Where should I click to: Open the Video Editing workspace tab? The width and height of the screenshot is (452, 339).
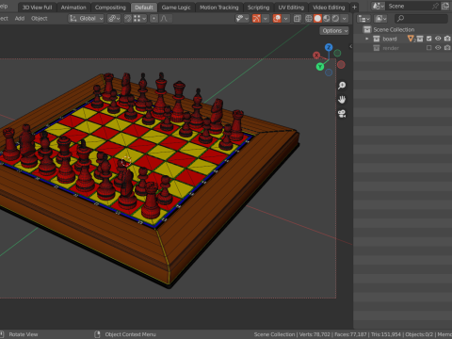[329, 8]
